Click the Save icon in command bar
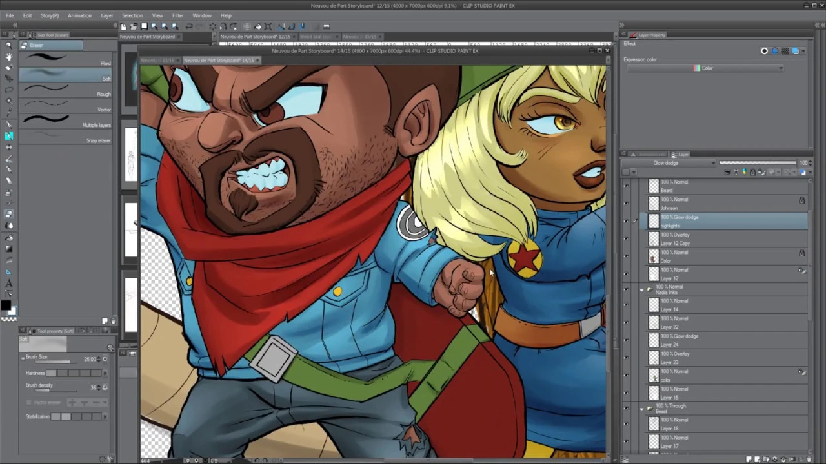 [144, 26]
